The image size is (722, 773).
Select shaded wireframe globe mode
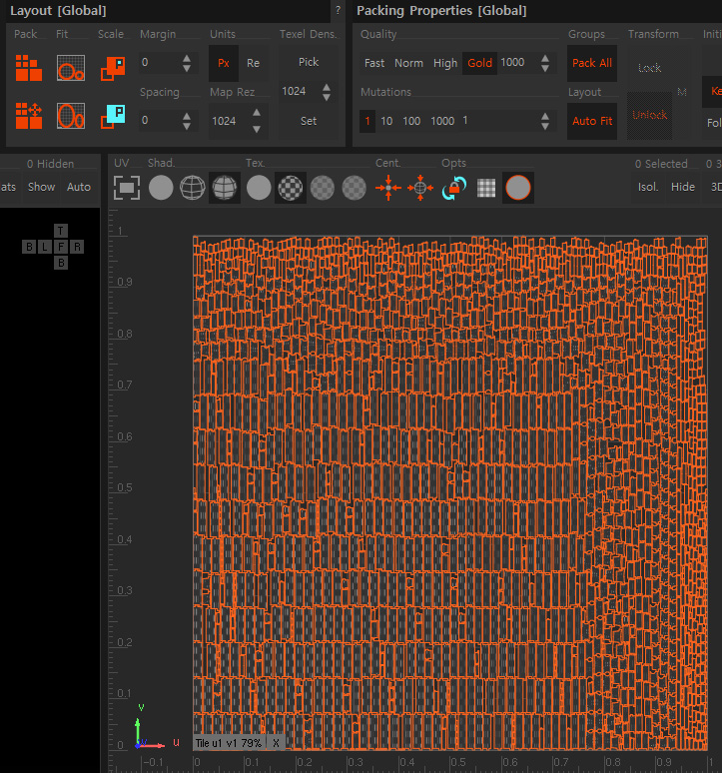point(225,188)
